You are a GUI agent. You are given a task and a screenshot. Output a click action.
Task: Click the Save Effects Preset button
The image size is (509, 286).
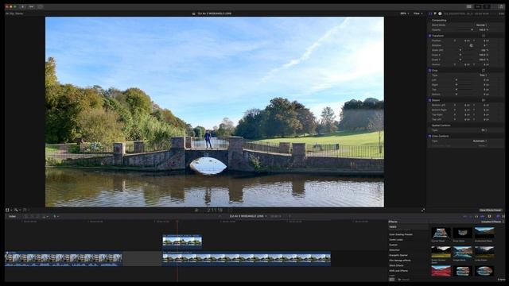point(490,210)
